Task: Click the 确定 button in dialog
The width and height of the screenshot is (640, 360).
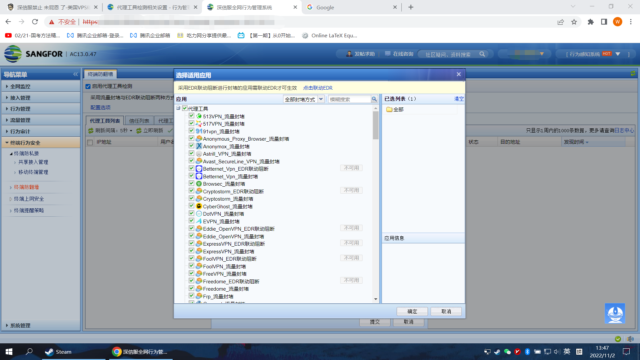Action: click(412, 311)
